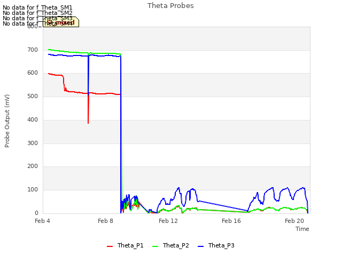Click the No data for f_Theta_SM2 message

click(37, 13)
